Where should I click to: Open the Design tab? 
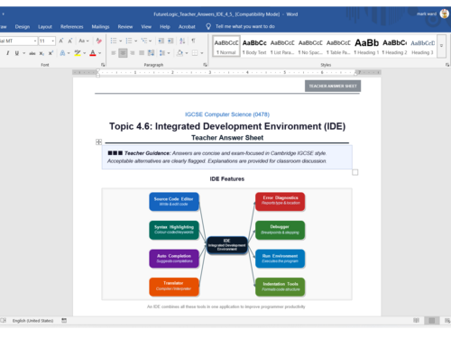pyautogui.click(x=23, y=27)
